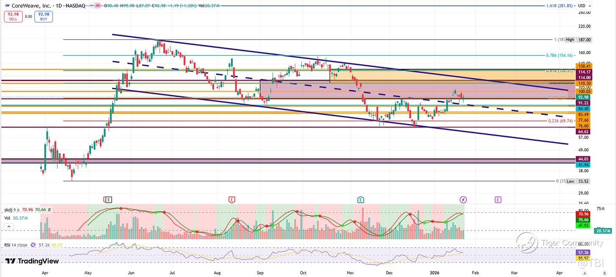Click the maroon 64.62 price axis label

click(x=584, y=132)
